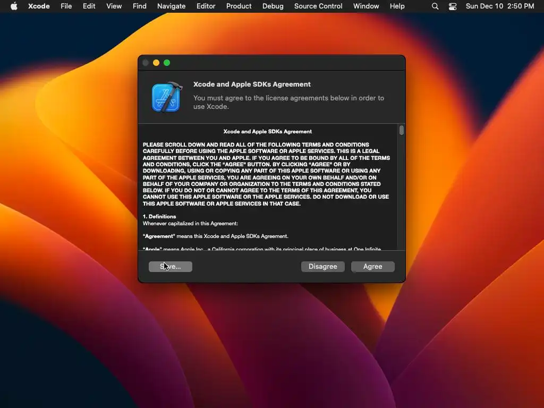Open Spotlight search magnifier icon
Image resolution: width=544 pixels, height=408 pixels.
pos(435,6)
